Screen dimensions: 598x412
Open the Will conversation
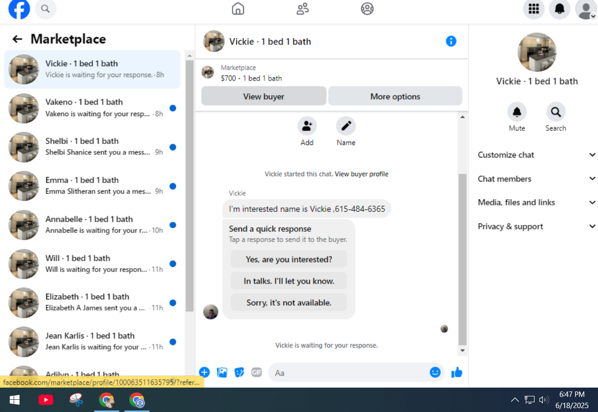tap(92, 264)
